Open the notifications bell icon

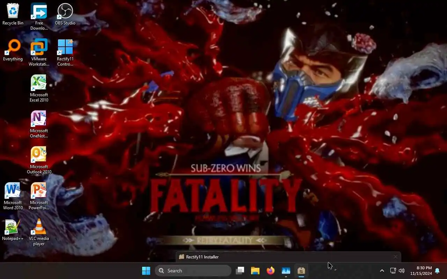tap(437, 271)
